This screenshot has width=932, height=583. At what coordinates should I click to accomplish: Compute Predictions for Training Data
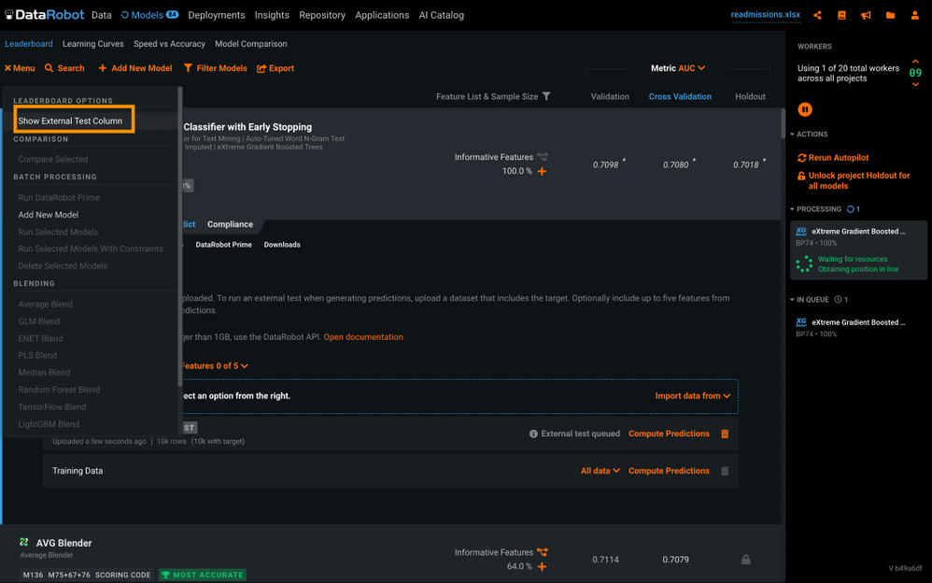(669, 471)
